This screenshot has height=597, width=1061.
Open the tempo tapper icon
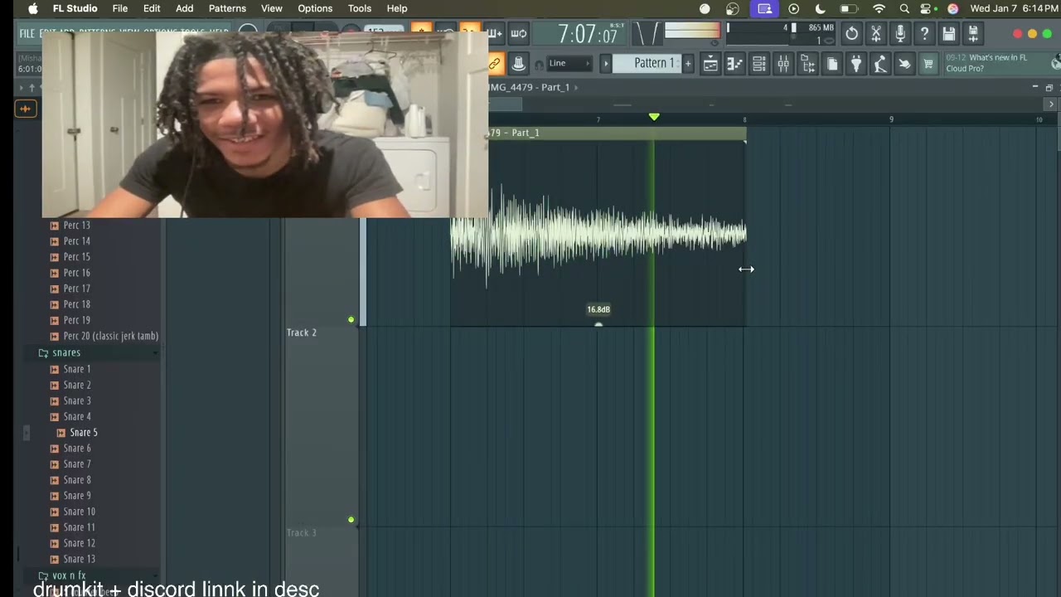click(880, 64)
